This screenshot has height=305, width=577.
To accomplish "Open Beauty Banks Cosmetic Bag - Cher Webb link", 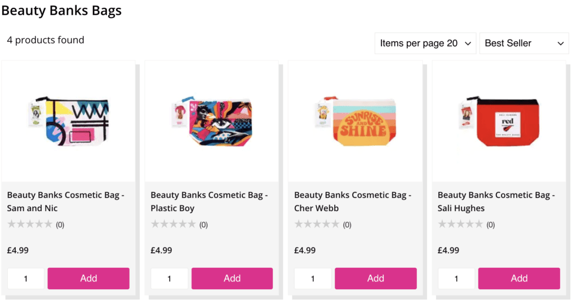I will 353,201.
